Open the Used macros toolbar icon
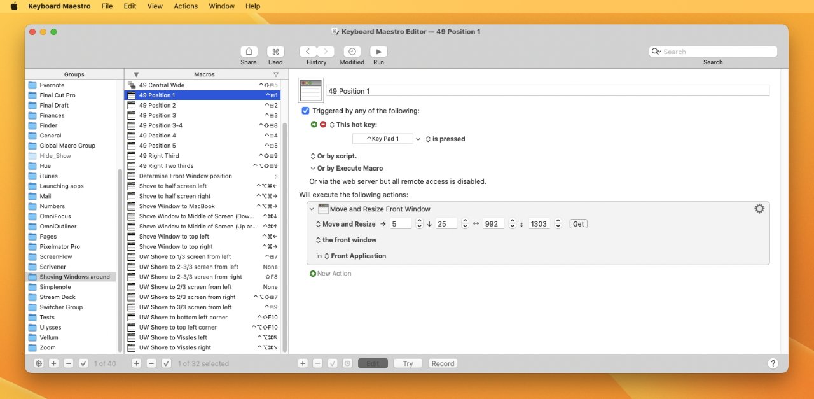 [x=275, y=52]
